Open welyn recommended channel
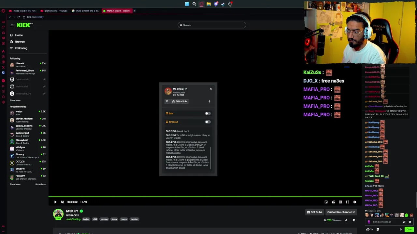The image size is (417, 234). click(28, 113)
